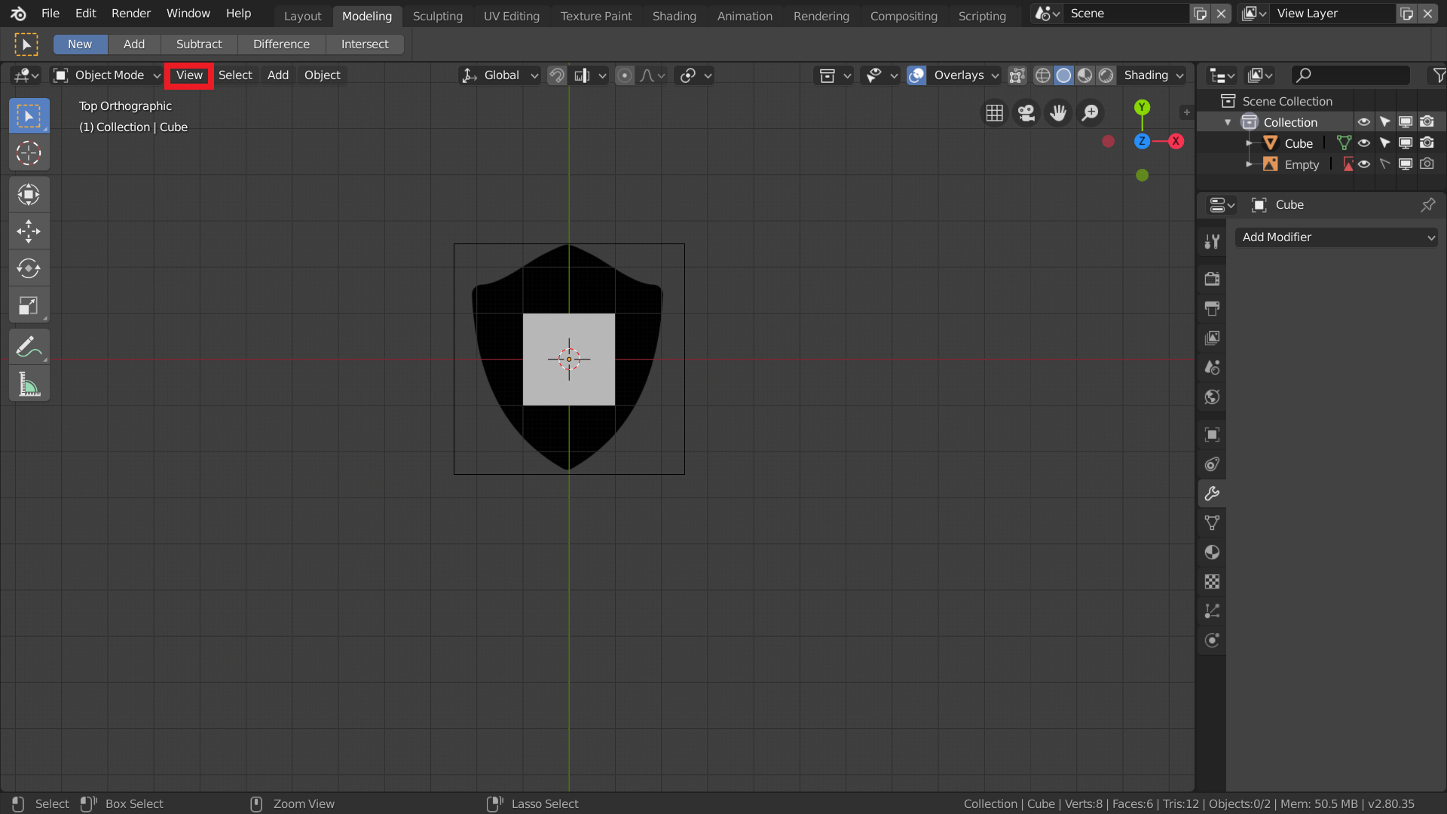Click the Blender logo menu
The width and height of the screenshot is (1447, 814).
coord(19,14)
